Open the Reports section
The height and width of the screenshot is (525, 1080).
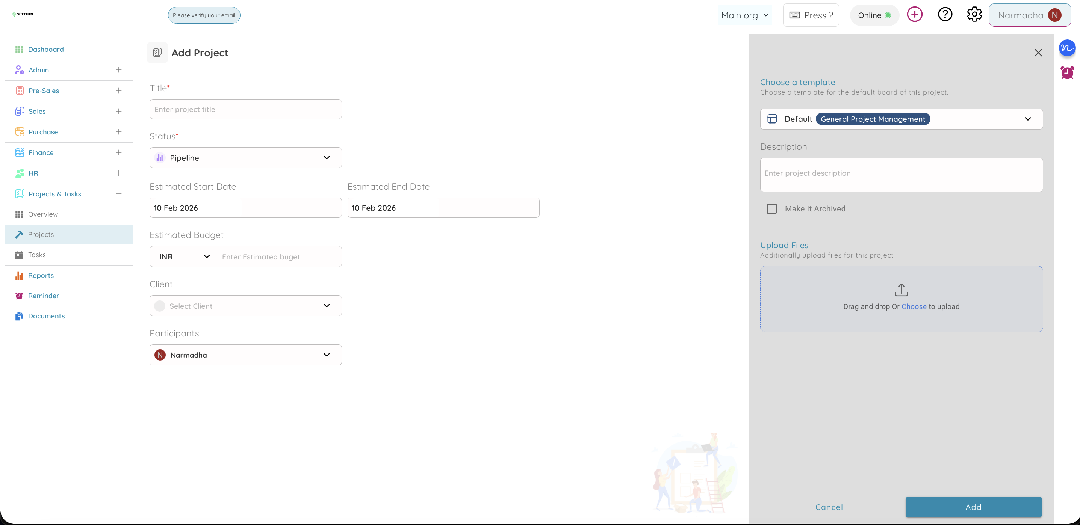click(40, 275)
